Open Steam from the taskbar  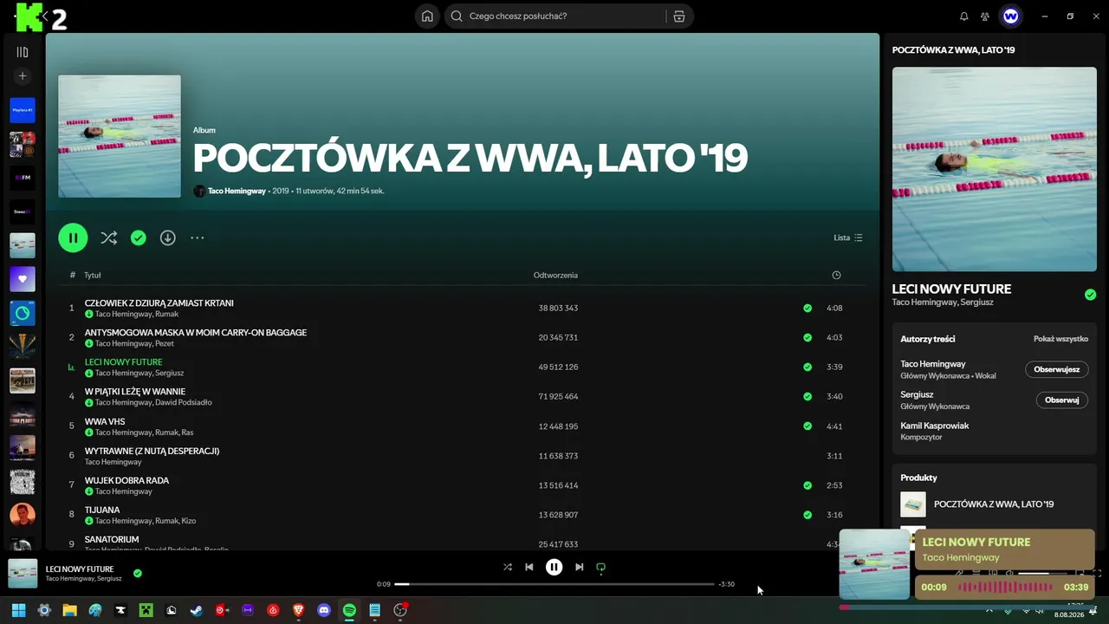coord(197,610)
